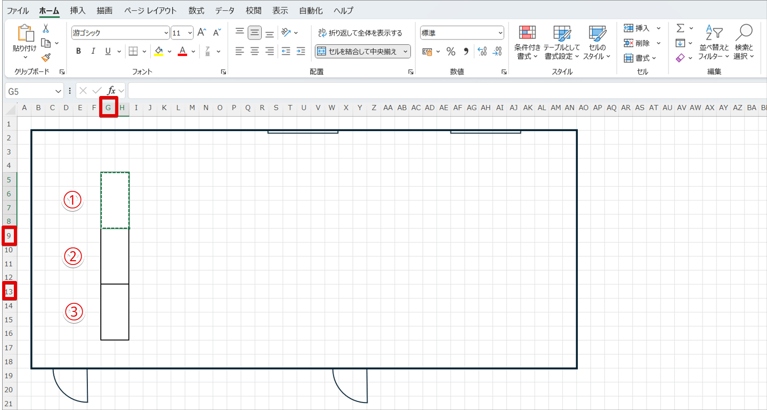The width and height of the screenshot is (767, 410).
Task: Click the 貼り付け paste button
Action: tap(25, 42)
